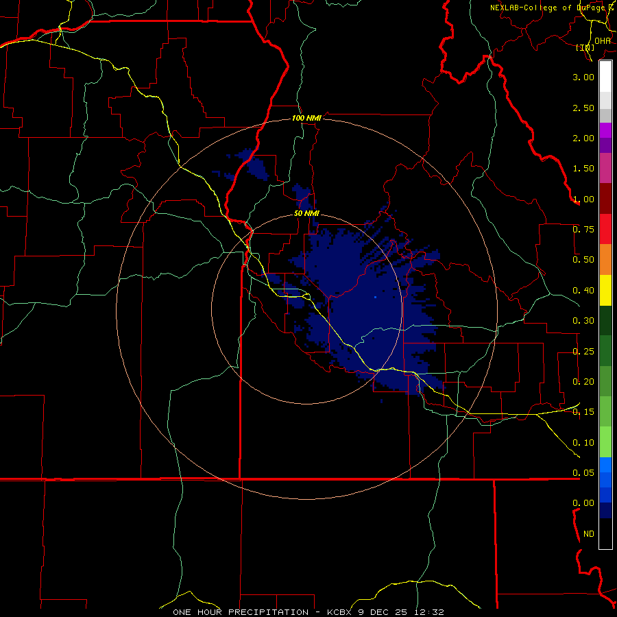
Task: Click the "OHA" product code label
Action: coord(603,41)
